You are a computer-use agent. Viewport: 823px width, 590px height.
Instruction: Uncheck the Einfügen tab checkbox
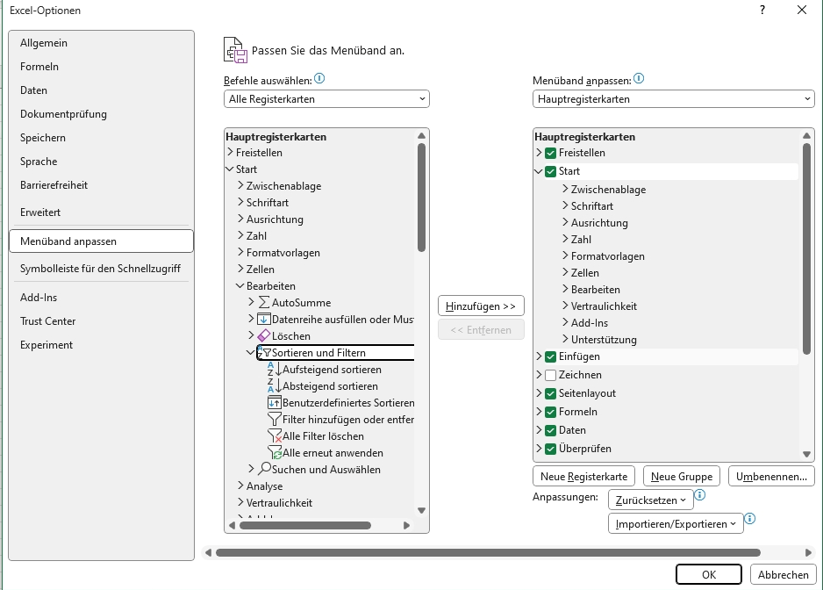(550, 356)
